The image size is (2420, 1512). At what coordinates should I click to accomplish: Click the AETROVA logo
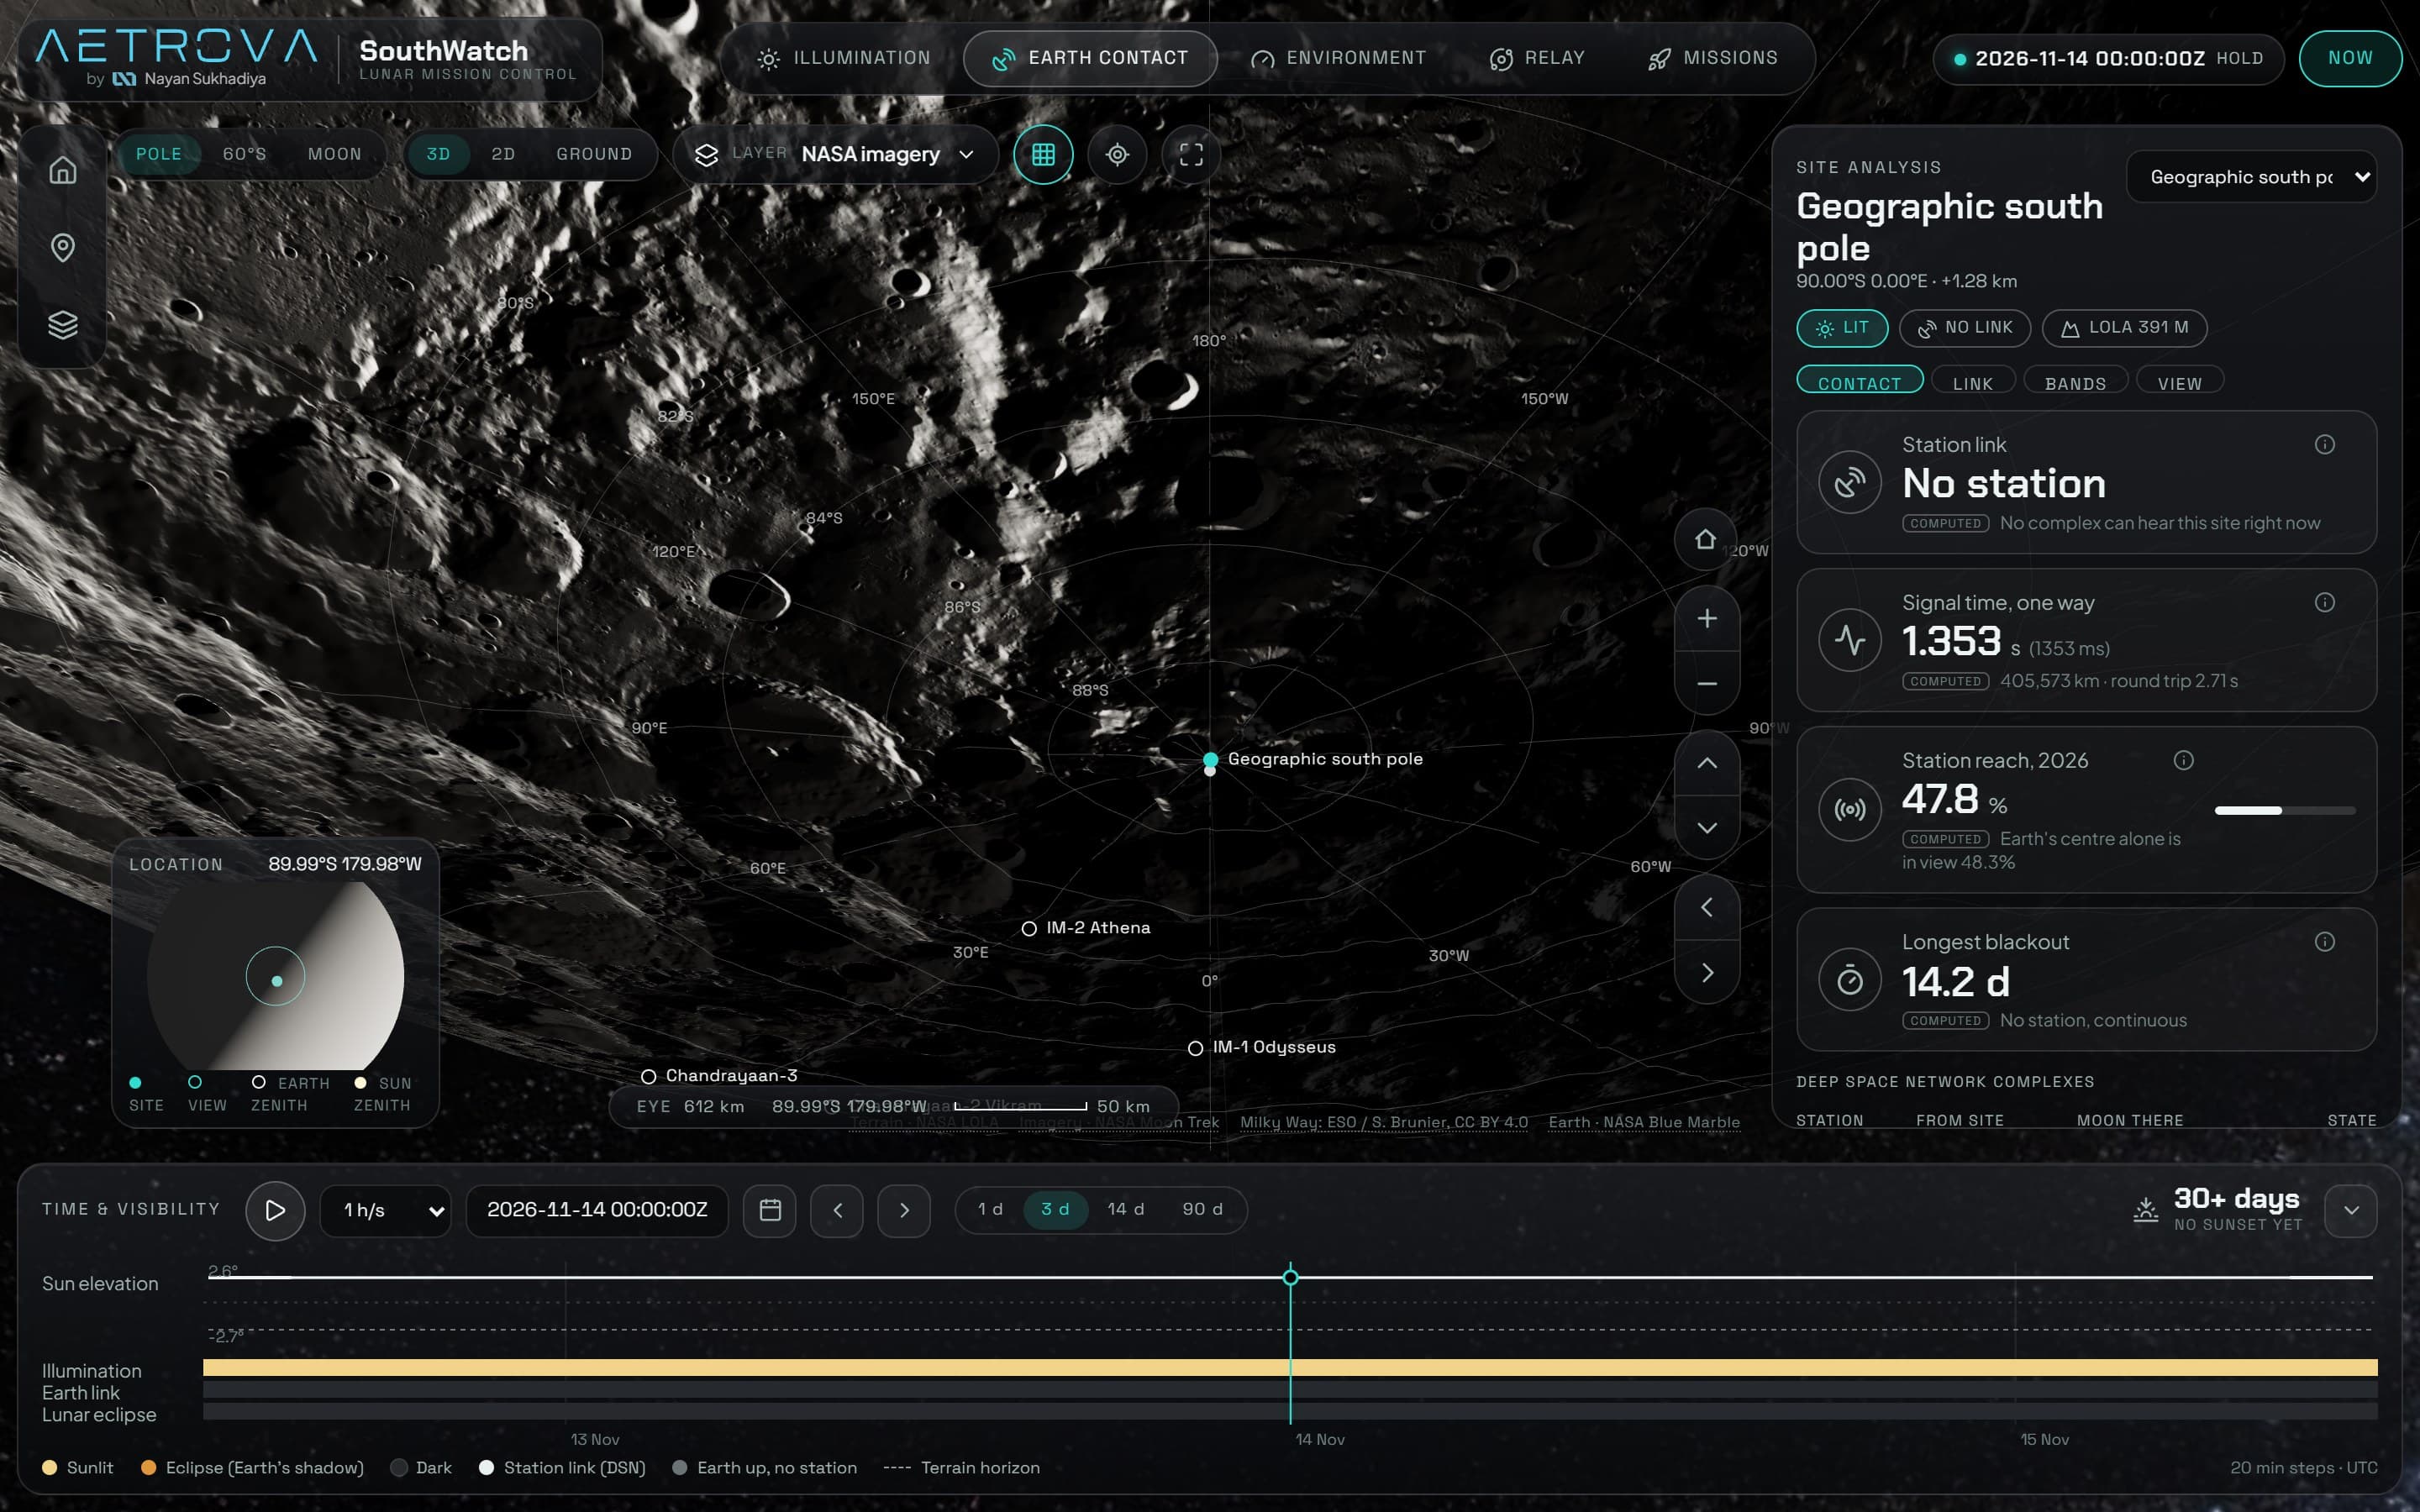coord(177,47)
